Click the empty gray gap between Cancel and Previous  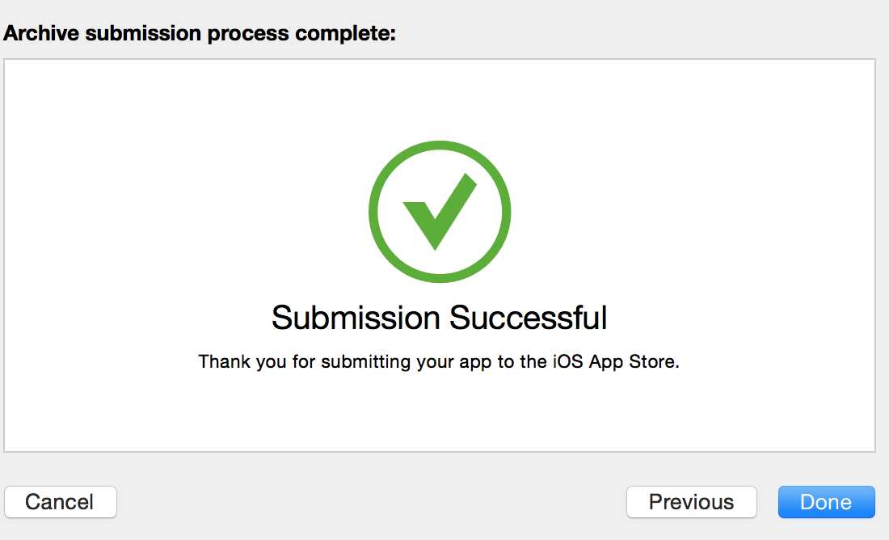point(372,502)
